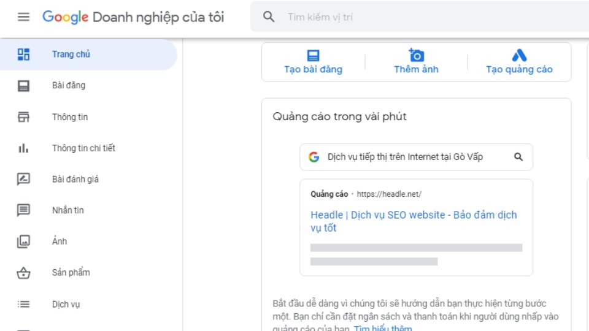
Task: Click the Bài đánh giá review icon
Action: (x=23, y=179)
